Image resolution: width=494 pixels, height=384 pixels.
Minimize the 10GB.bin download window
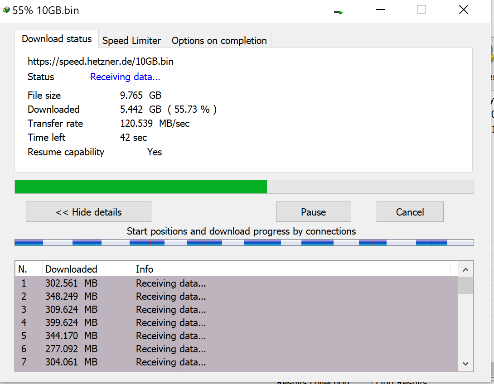tap(380, 10)
